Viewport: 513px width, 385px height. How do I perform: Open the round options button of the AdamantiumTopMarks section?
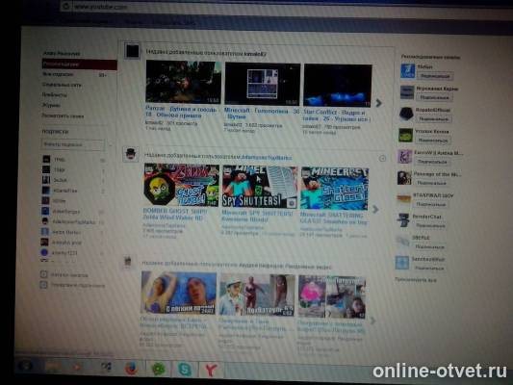pos(382,159)
